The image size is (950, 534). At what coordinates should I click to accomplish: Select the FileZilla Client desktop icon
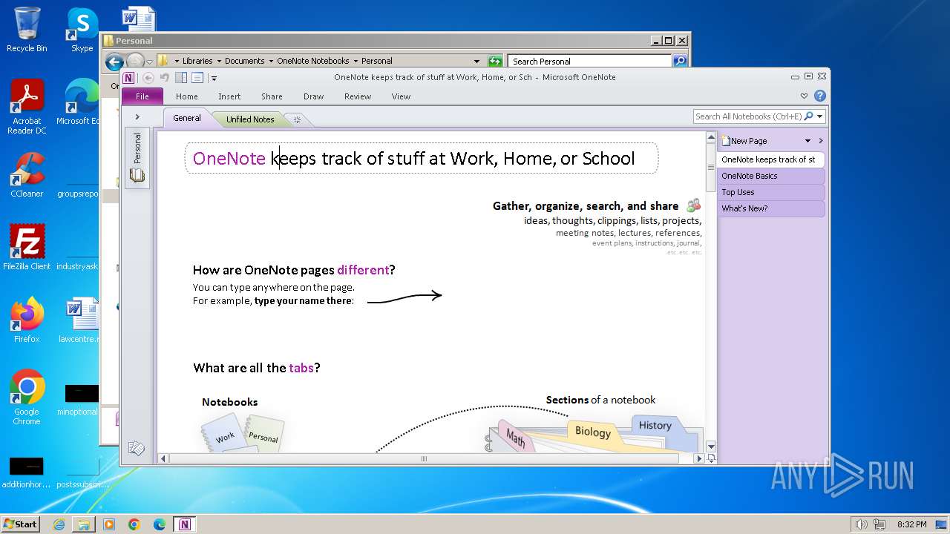[x=27, y=248]
